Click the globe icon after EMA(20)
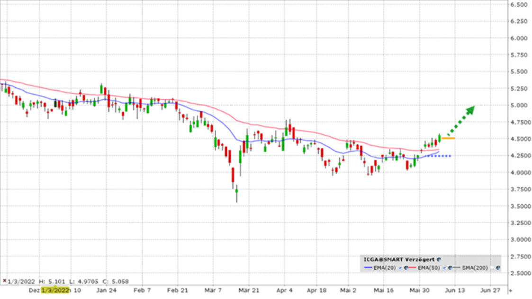Viewport: 532px width, 299px height. (x=406, y=268)
